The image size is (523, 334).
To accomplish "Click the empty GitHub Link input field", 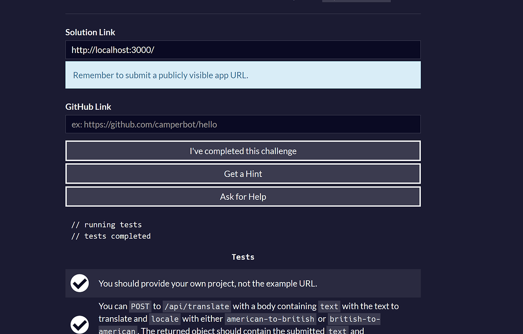I will point(243,124).
